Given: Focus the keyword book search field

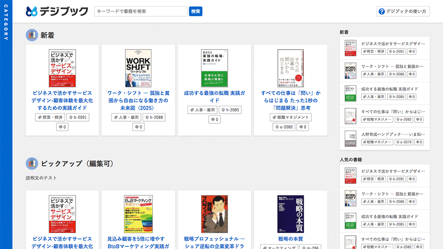Looking at the screenshot, I should 141,11.
